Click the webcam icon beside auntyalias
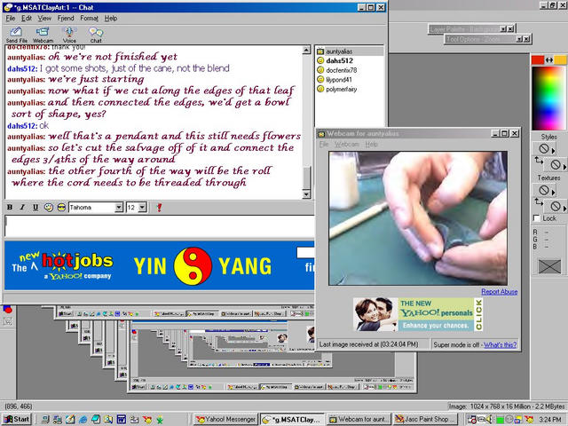568x426 pixels. tap(320, 51)
